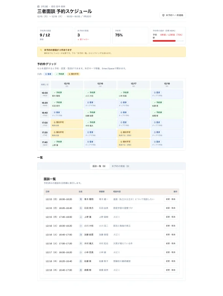Click the clock icon in the 12/18 16:00 空き cell
This screenshot has height=296, width=223.
[155, 92]
